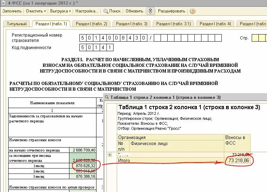Select the 2 686 709,40 cell
Screen dimensions: 267x192
[x=83, y=150]
